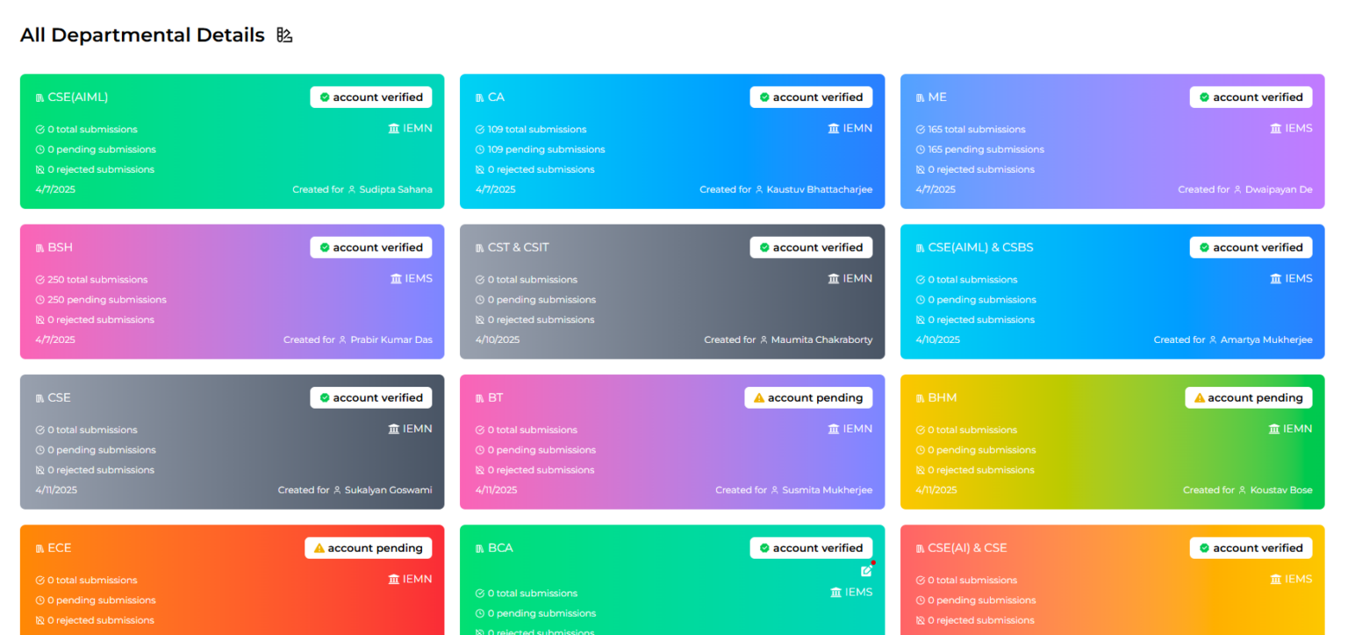Click the IEMN bank icon on the BHM card
Screen dimensions: 1348x635
tap(1274, 429)
